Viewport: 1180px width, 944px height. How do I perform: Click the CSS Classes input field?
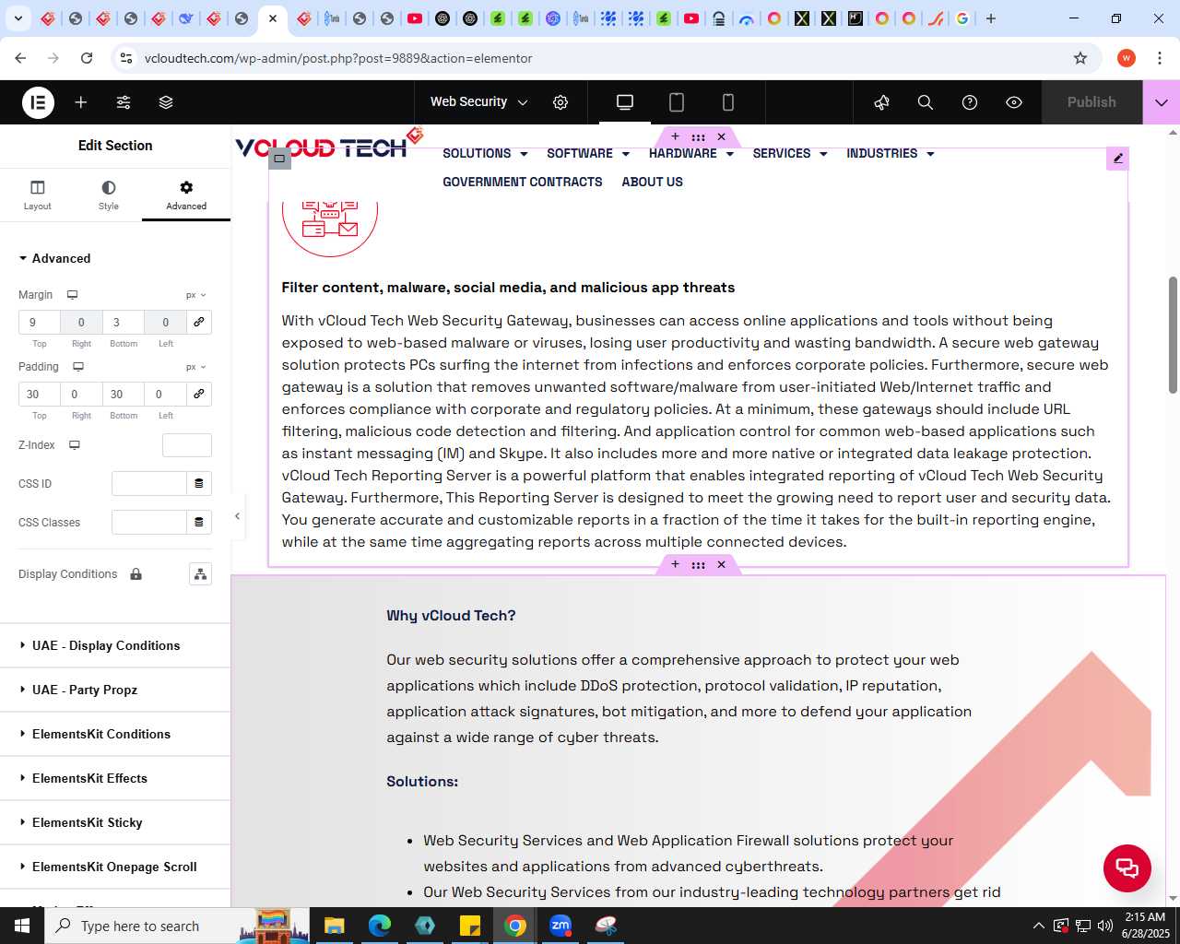tap(149, 523)
